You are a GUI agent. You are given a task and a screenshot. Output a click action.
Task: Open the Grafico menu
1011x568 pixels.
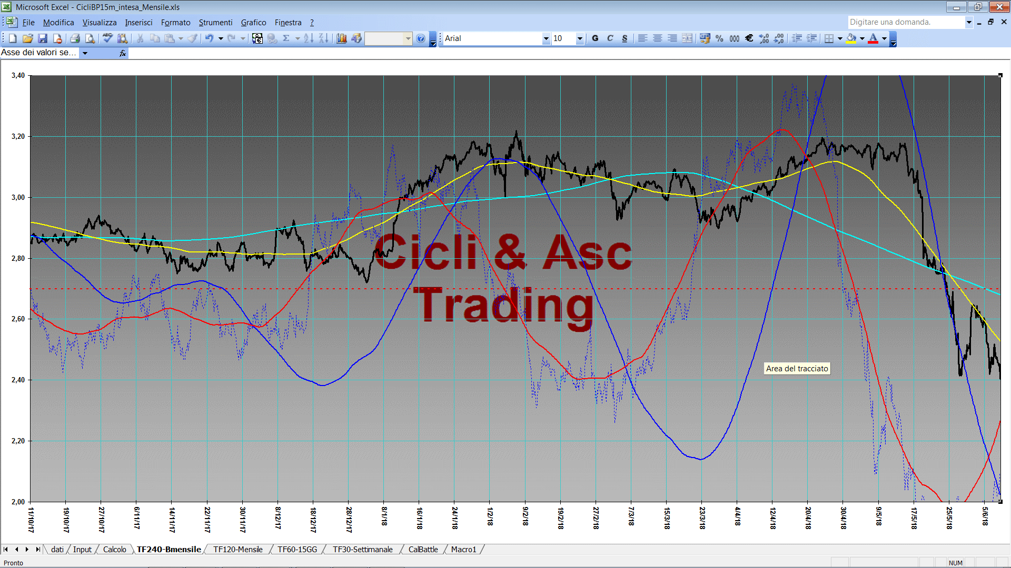253,23
